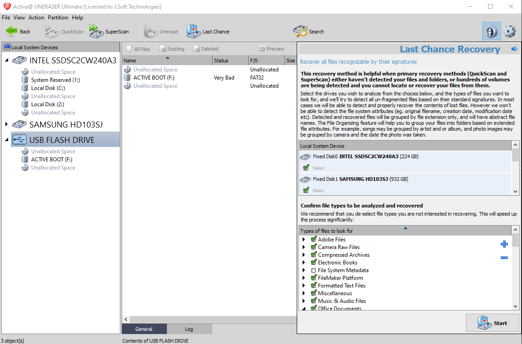The height and width of the screenshot is (344, 522).
Task: Uncheck Compressed Archives type
Action: point(313,254)
